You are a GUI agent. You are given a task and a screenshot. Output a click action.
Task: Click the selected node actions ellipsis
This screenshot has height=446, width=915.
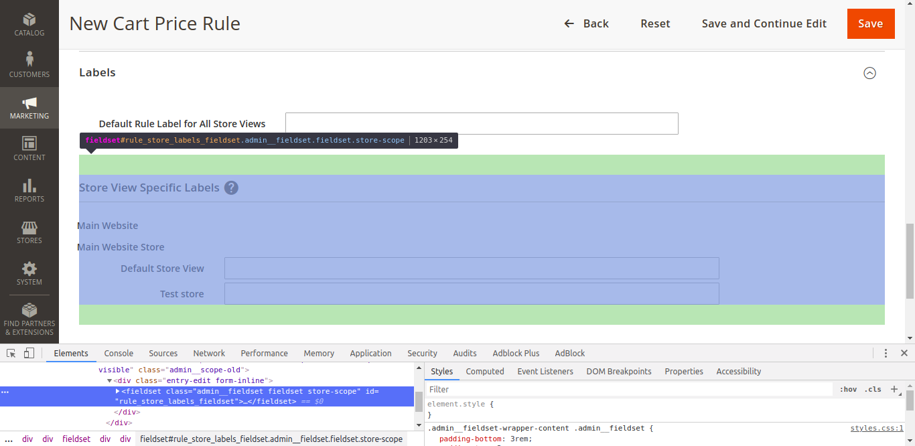click(5, 392)
